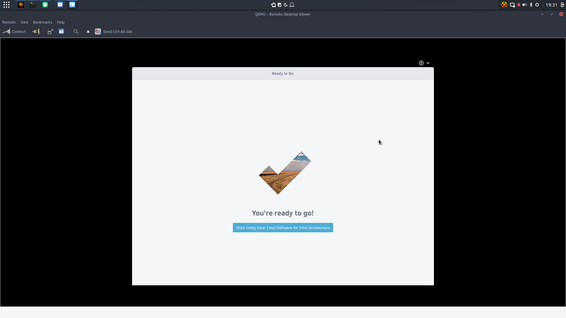This screenshot has width=566, height=318.
Task: Click orange X tray icon
Action: coord(504,5)
